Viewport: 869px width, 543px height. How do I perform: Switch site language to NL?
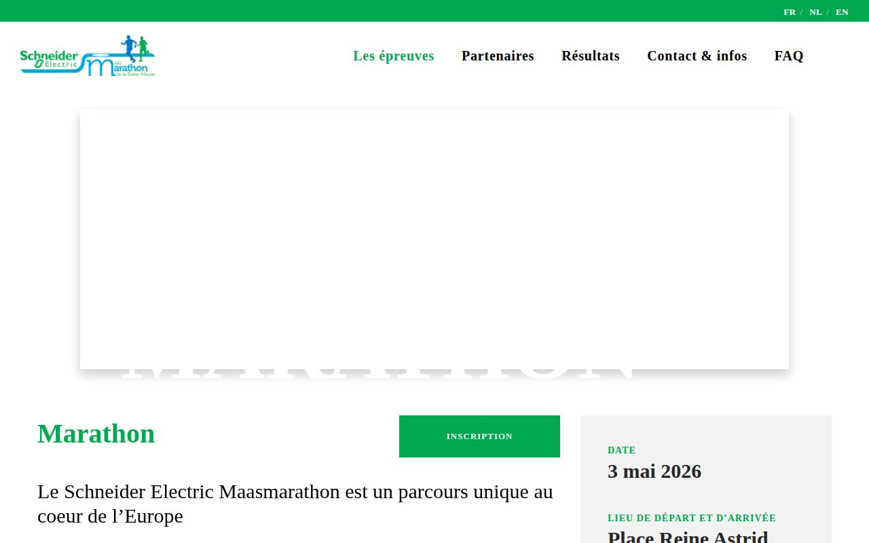pos(815,12)
